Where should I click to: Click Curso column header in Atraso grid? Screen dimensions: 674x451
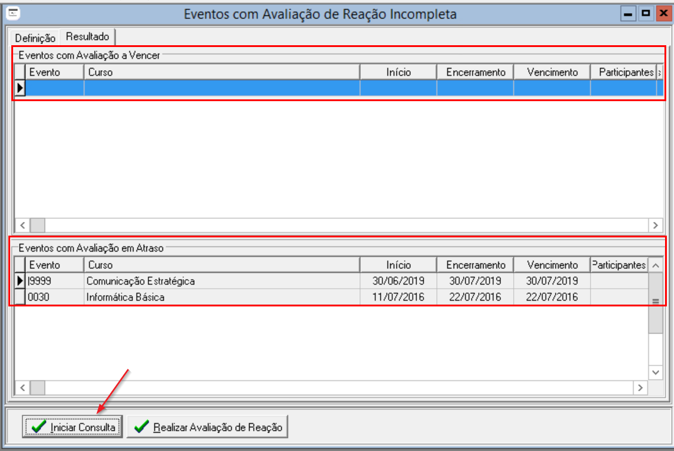pyautogui.click(x=221, y=265)
